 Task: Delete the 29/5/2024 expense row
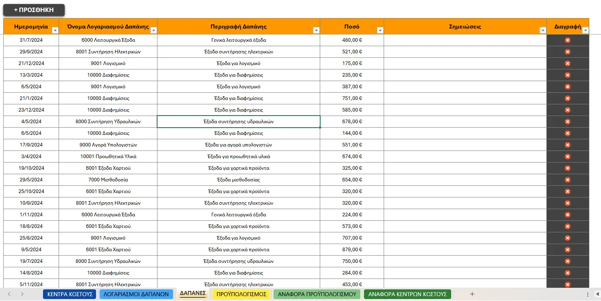pyautogui.click(x=568, y=180)
